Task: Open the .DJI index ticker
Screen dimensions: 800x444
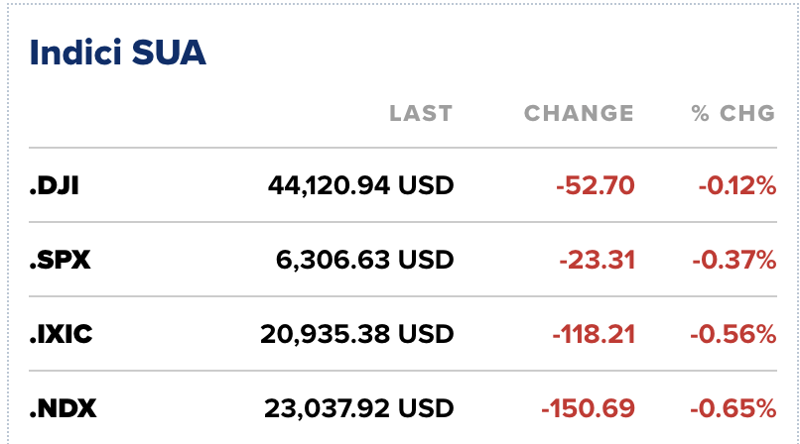Action: (x=55, y=185)
